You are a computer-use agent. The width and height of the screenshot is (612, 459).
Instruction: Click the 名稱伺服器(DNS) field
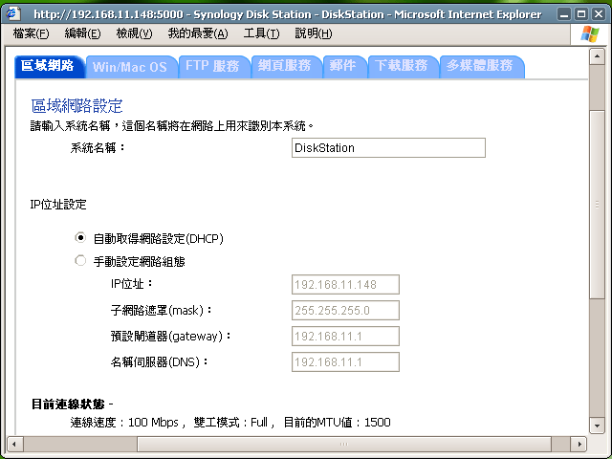pyautogui.click(x=345, y=361)
